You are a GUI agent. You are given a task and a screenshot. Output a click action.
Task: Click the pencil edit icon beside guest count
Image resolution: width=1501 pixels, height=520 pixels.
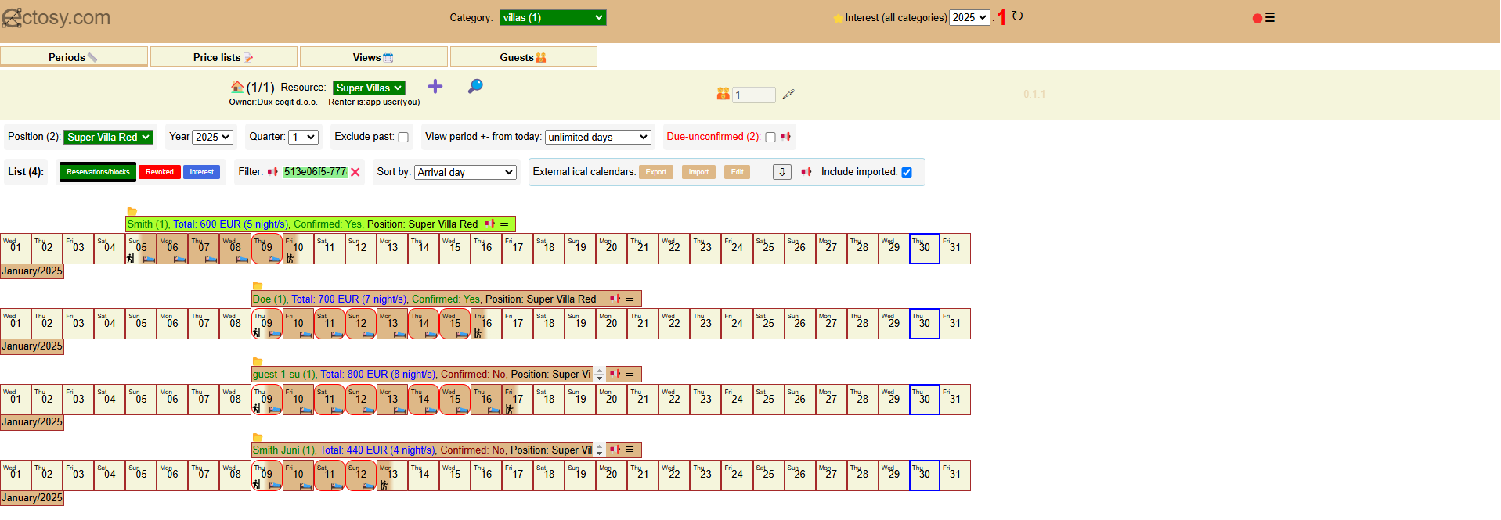click(x=788, y=94)
